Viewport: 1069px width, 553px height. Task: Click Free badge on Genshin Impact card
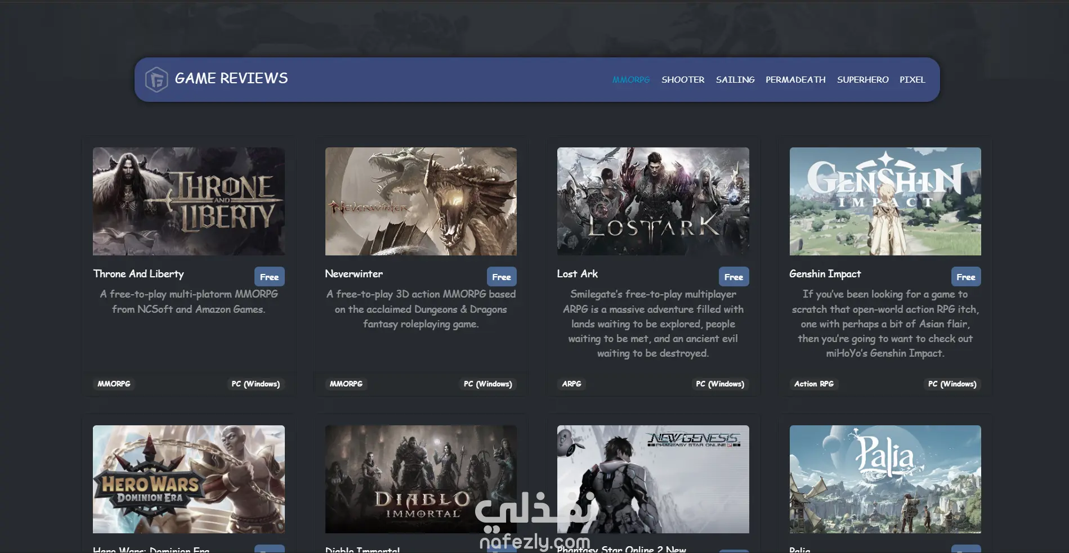pos(966,277)
